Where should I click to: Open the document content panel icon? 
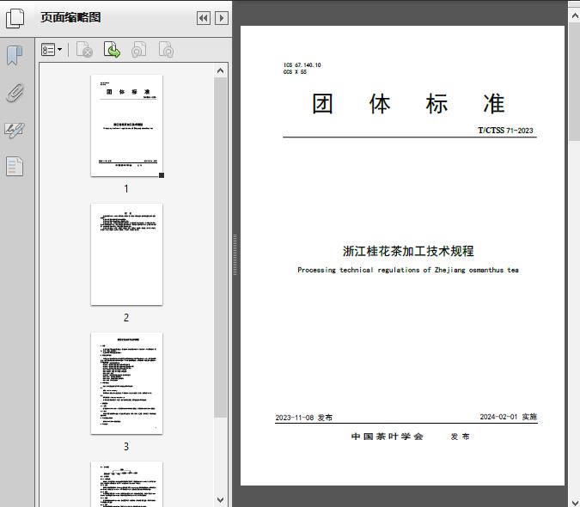pos(15,167)
